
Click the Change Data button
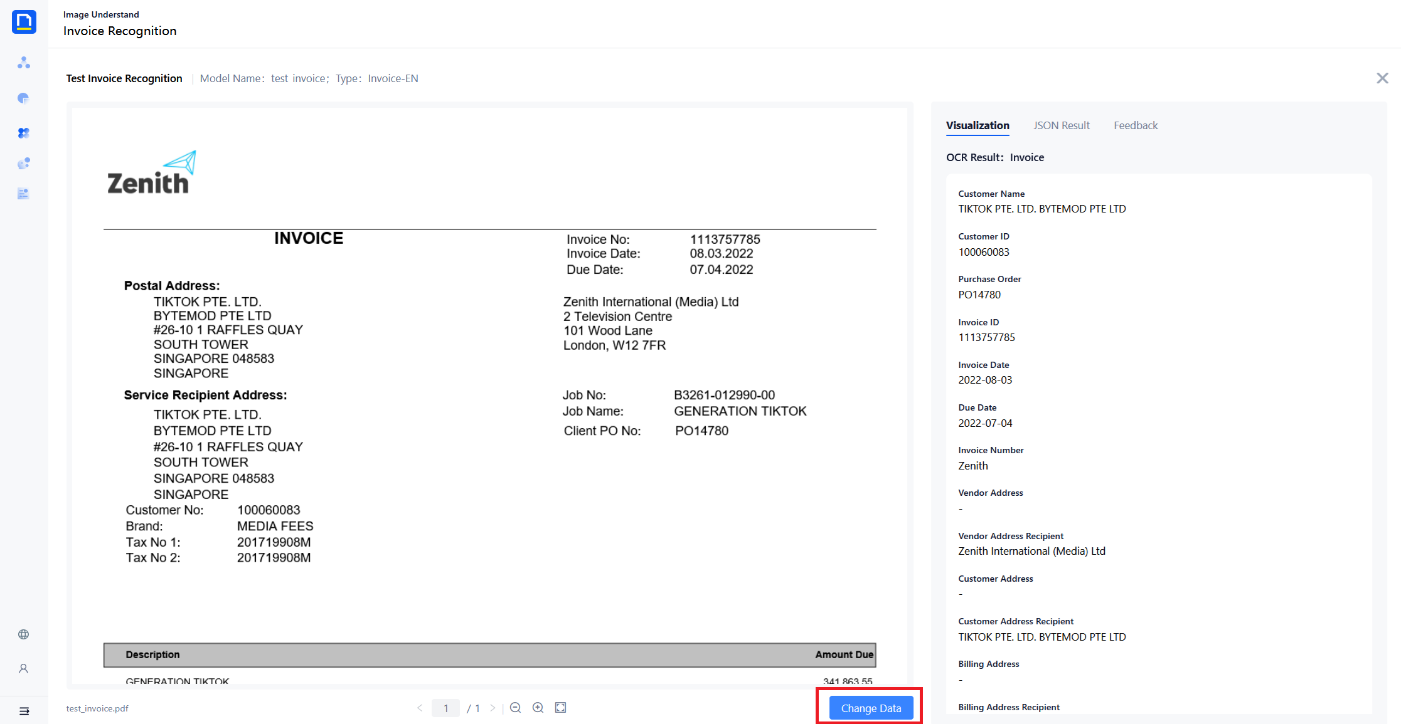pos(871,708)
